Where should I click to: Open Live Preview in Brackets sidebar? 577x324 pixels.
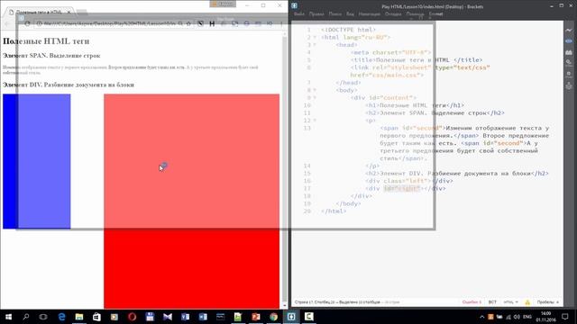[x=569, y=30]
